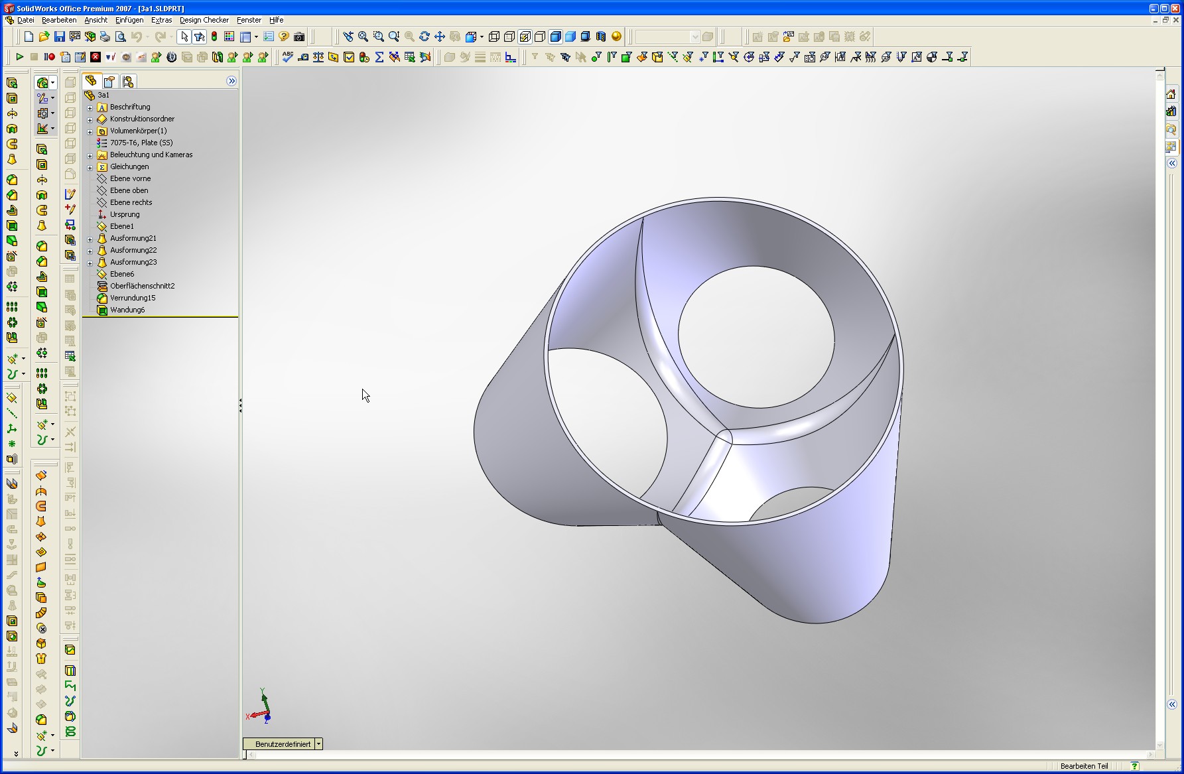The height and width of the screenshot is (774, 1184).
Task: Toggle Hidden Lines Removed display mode
Action: 541,36
